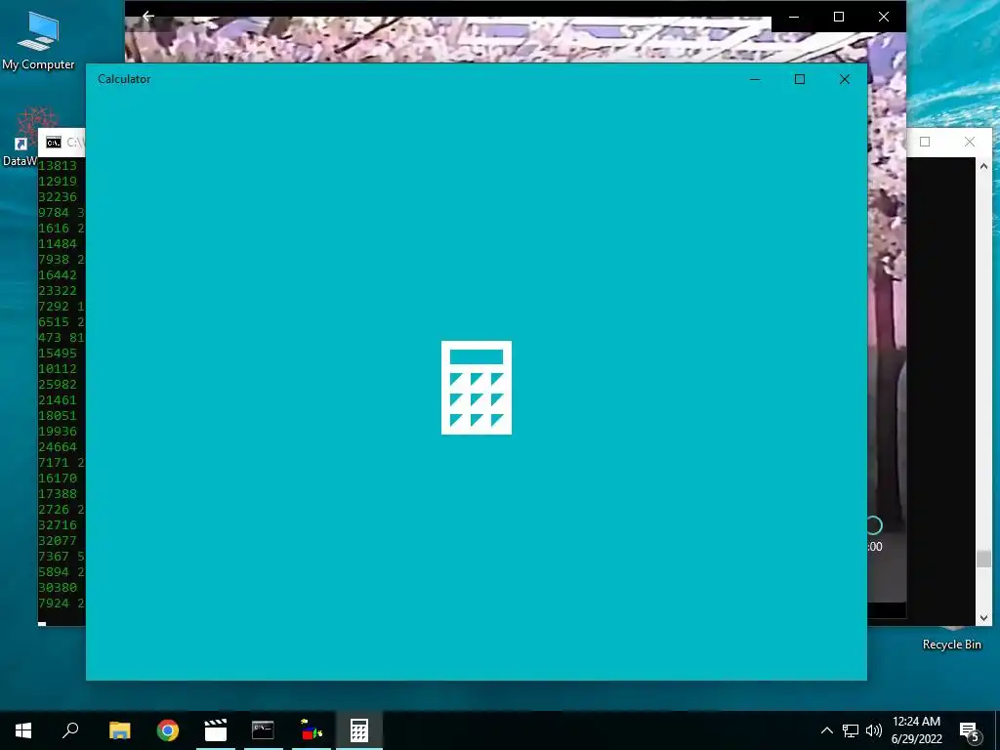Click the console line reading 24664
Viewport: 1000px width, 750px height.
[x=58, y=447]
